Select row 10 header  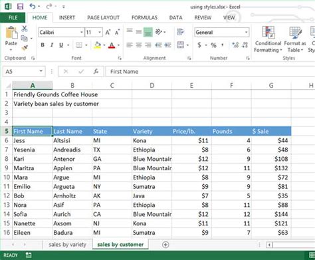pos(7,178)
